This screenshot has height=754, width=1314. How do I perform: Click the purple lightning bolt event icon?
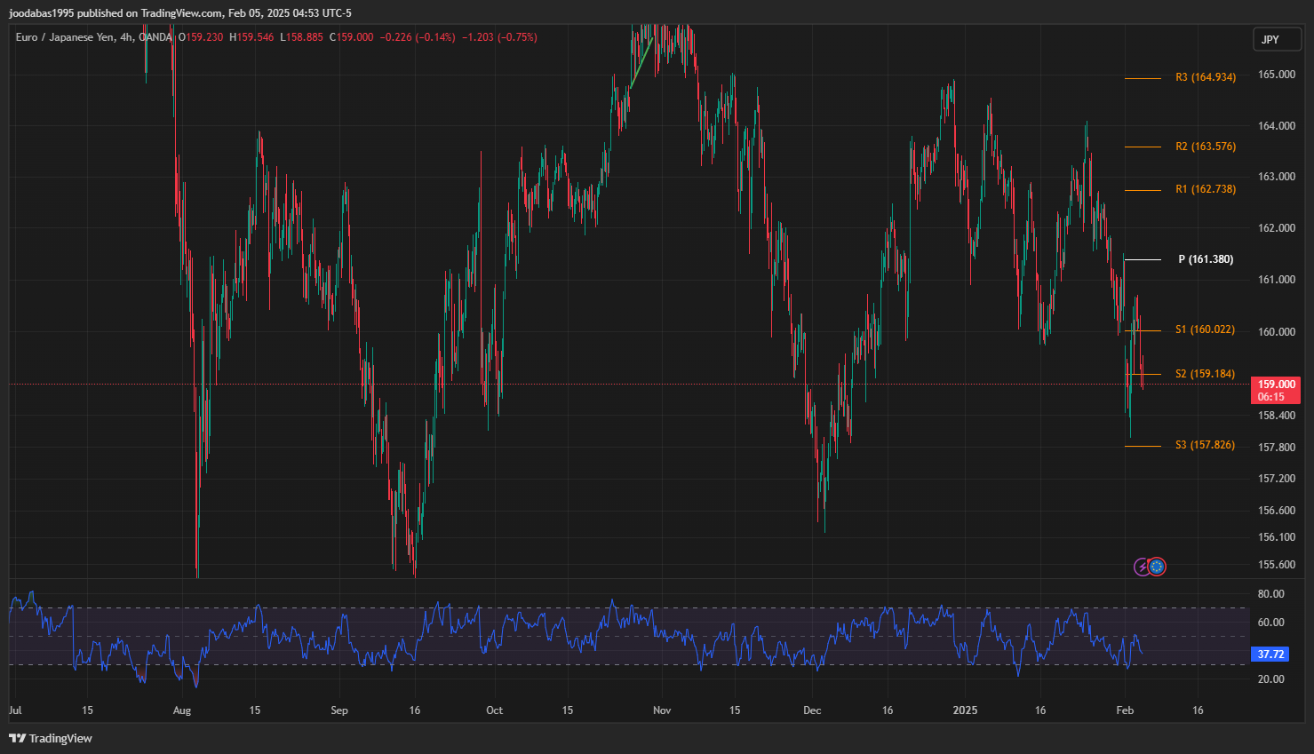point(1143,567)
